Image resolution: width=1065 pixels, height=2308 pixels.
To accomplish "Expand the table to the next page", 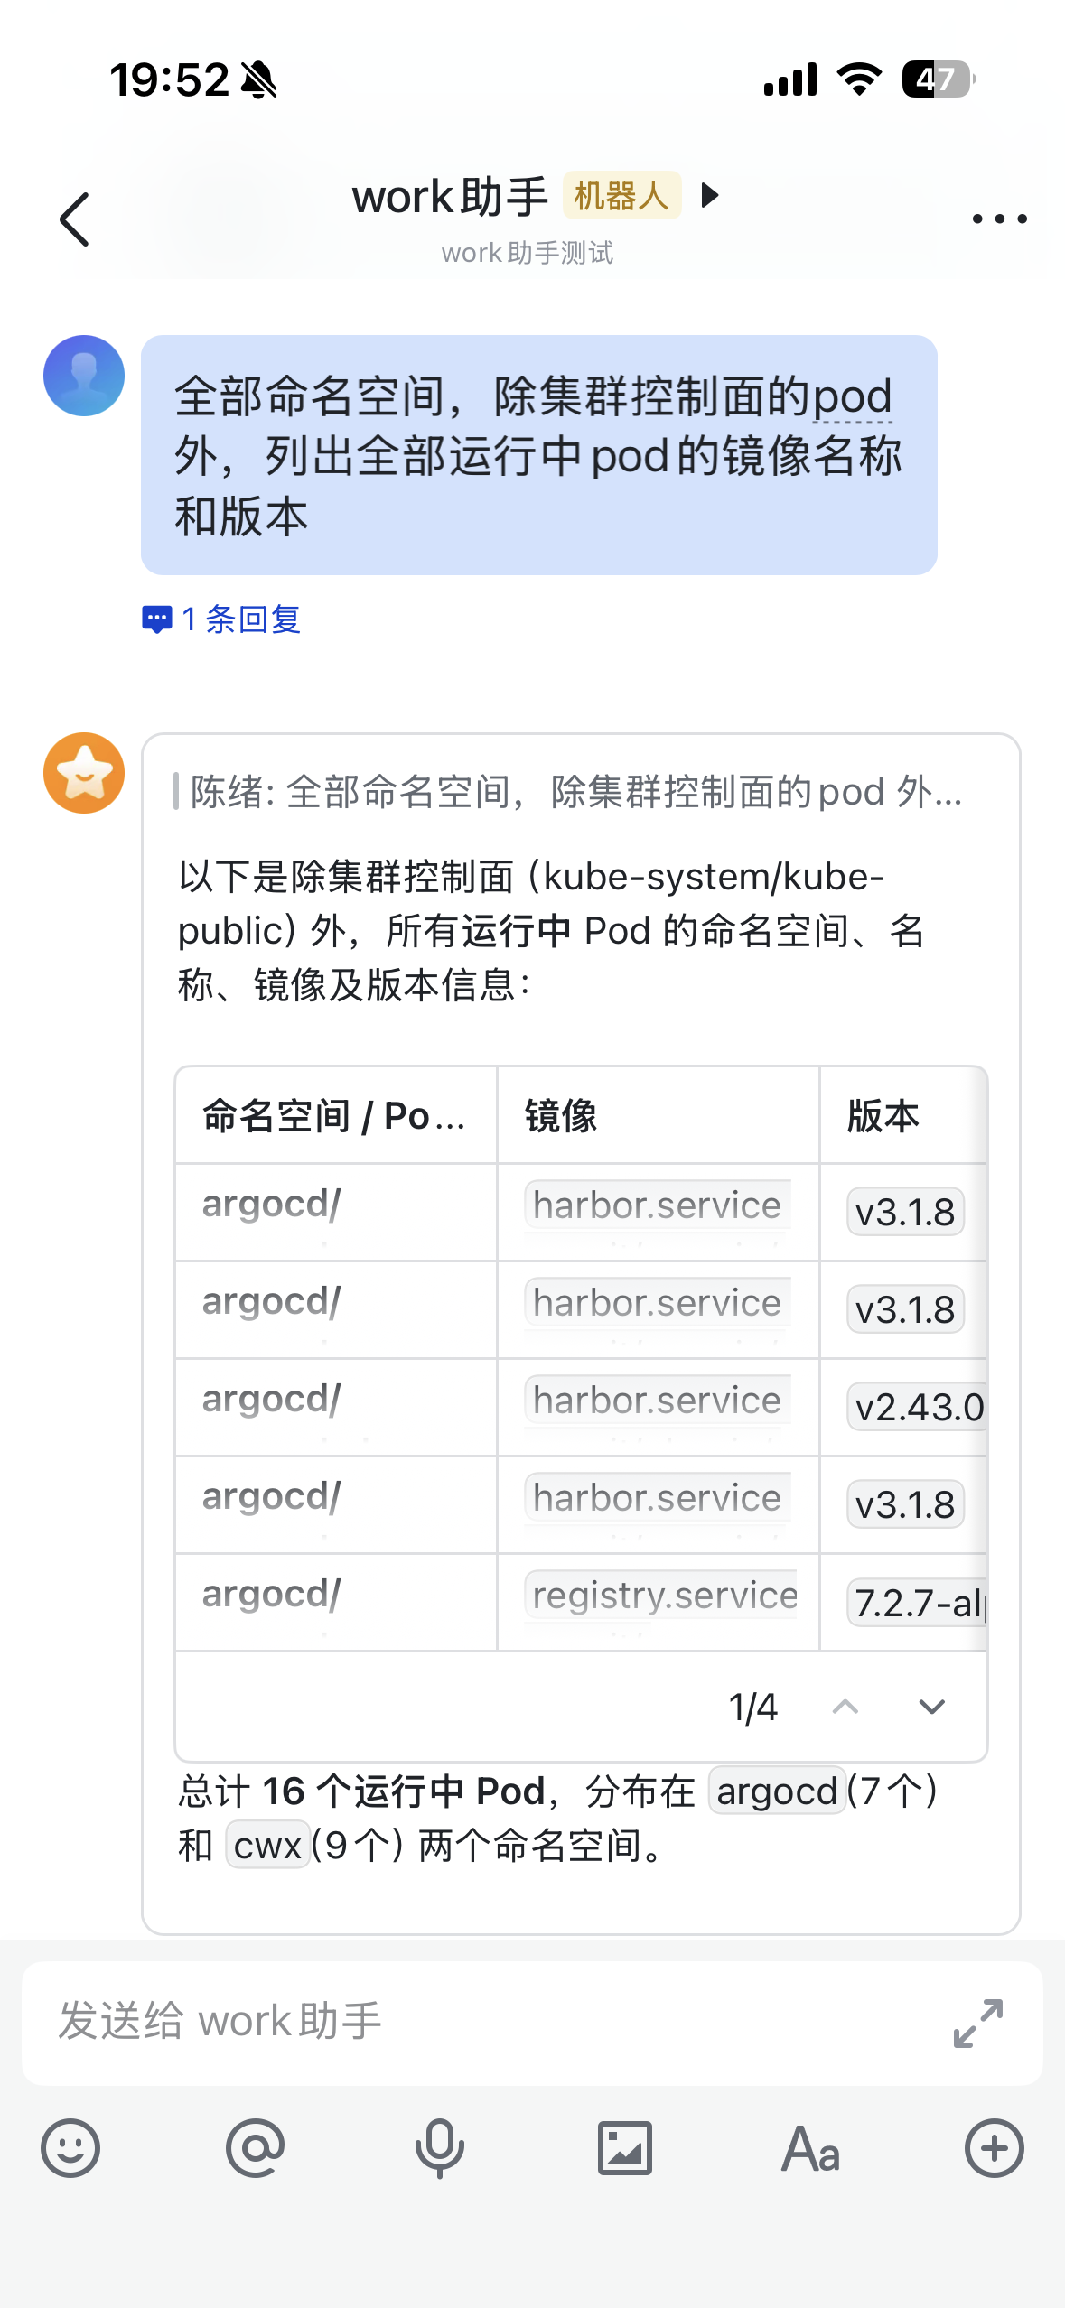I will 930,1707.
